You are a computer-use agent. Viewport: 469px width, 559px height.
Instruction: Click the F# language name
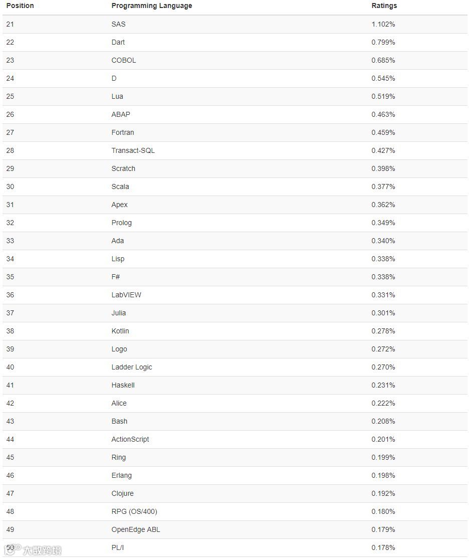click(x=115, y=277)
